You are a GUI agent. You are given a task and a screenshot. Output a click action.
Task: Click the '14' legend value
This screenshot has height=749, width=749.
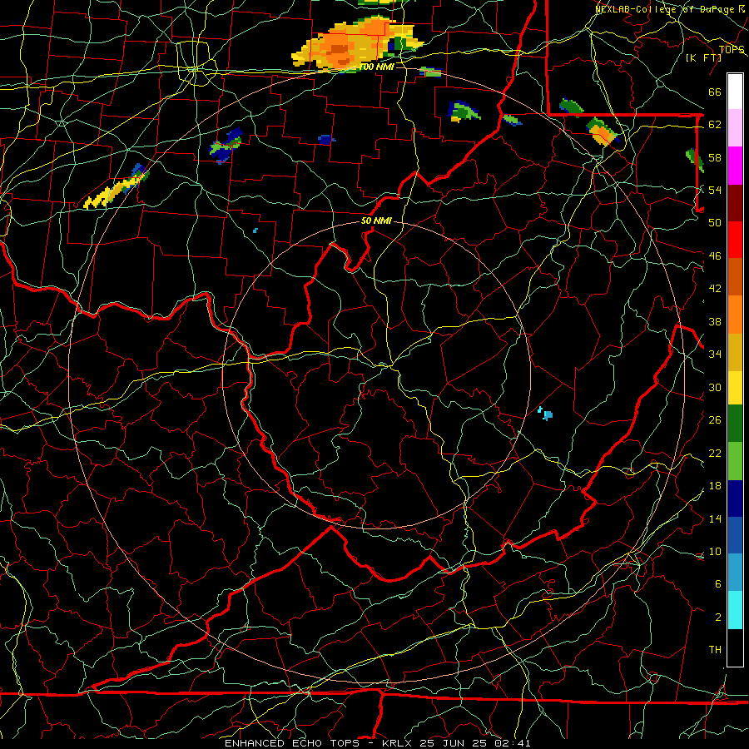pyautogui.click(x=715, y=518)
